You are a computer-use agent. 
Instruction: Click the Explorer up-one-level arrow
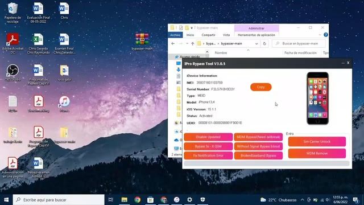click(192, 43)
